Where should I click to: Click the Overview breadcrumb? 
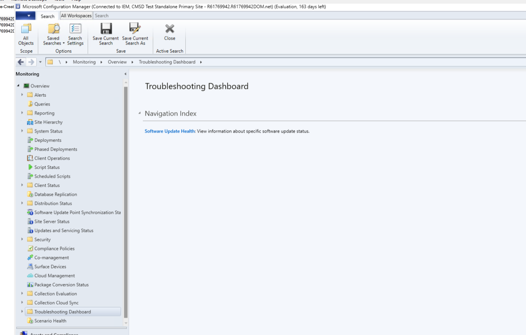117,62
